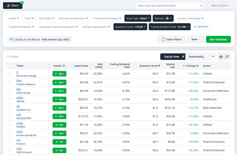Open ticker link MO

tap(19, 89)
